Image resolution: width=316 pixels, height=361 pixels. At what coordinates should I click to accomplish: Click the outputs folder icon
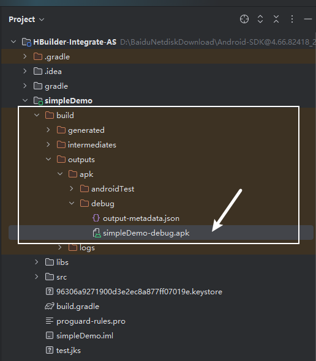(61, 159)
